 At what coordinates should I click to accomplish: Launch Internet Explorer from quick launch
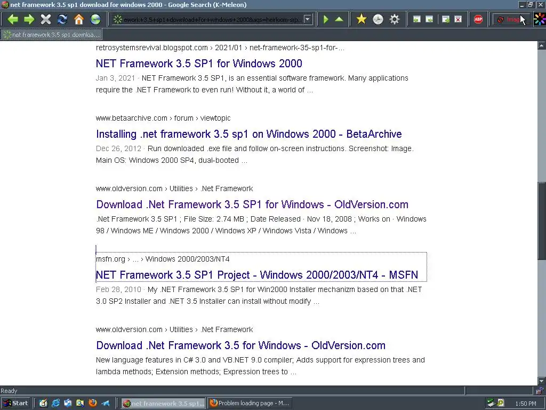pos(55,404)
